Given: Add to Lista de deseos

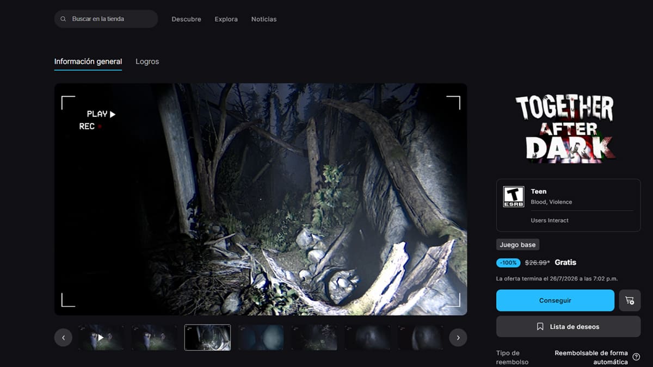Looking at the screenshot, I should click(568, 327).
